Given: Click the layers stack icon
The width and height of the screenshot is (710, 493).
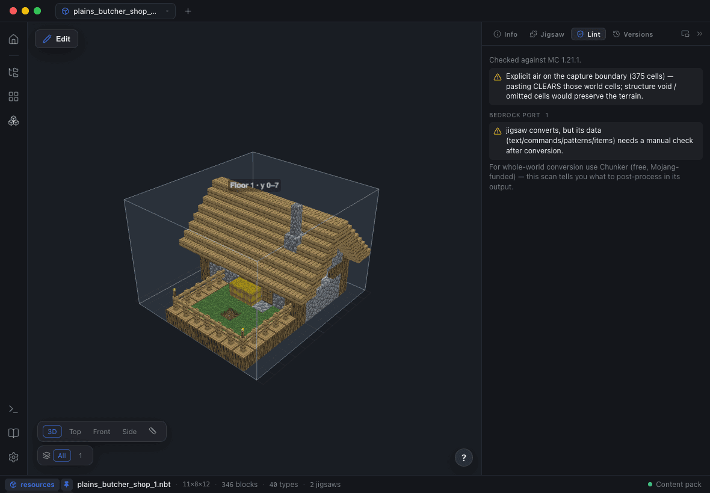Looking at the screenshot, I should coord(47,456).
